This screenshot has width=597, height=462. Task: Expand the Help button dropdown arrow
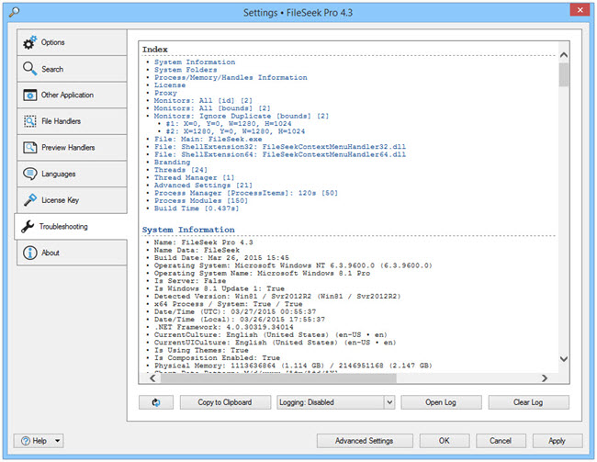pos(58,441)
